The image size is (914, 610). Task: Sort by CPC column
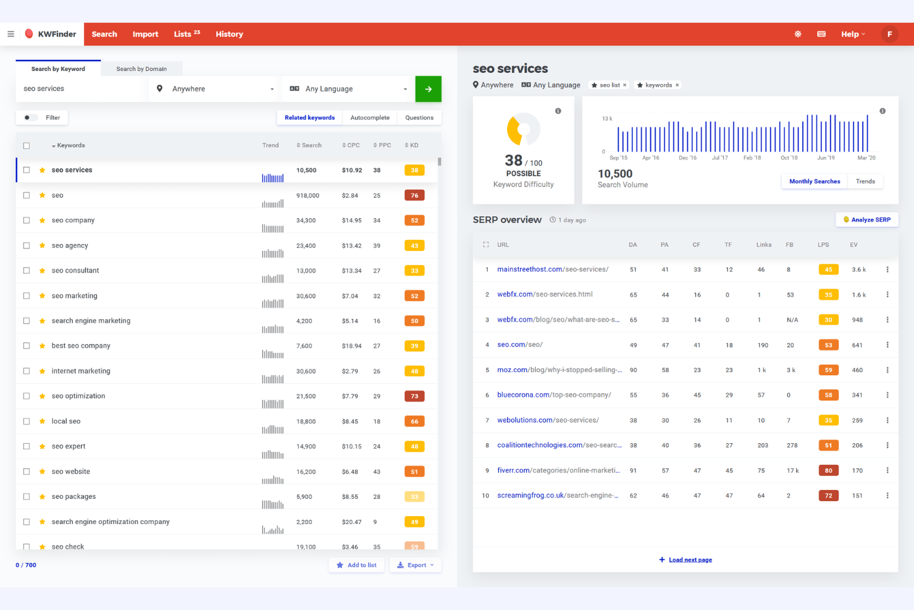click(351, 145)
